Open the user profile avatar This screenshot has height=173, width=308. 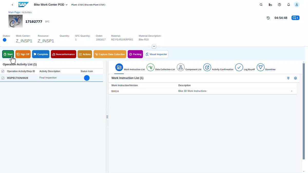pyautogui.click(x=297, y=5)
